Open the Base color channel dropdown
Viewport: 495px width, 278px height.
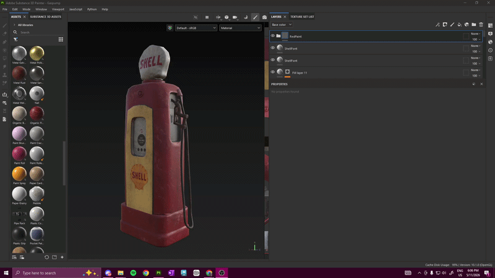pos(282,25)
